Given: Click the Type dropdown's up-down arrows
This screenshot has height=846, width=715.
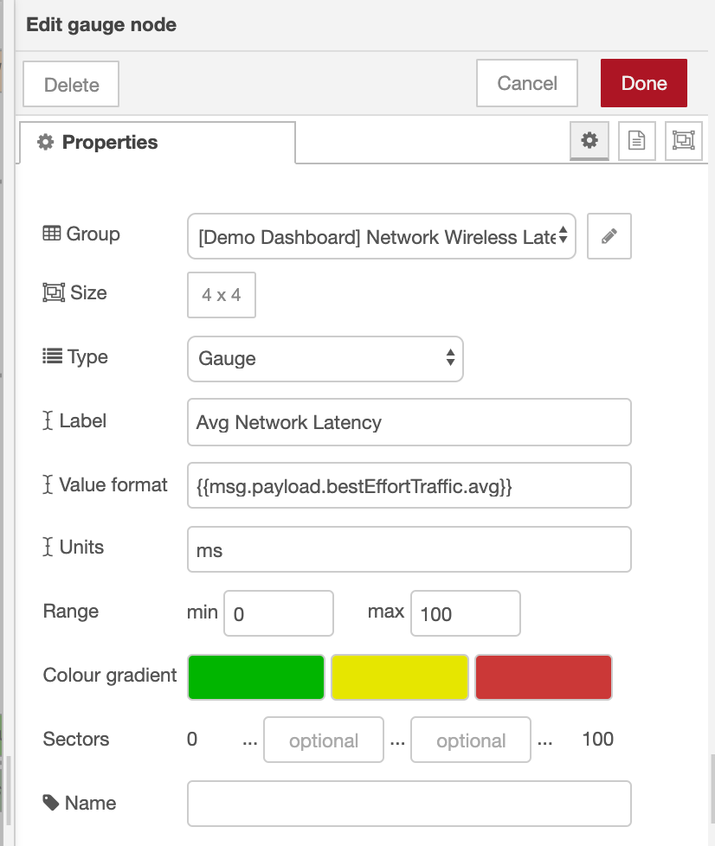Looking at the screenshot, I should 451,358.
